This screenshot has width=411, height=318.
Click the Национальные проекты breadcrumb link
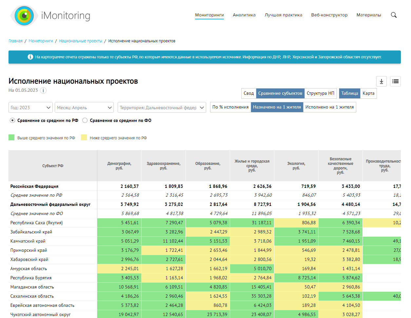click(x=81, y=41)
